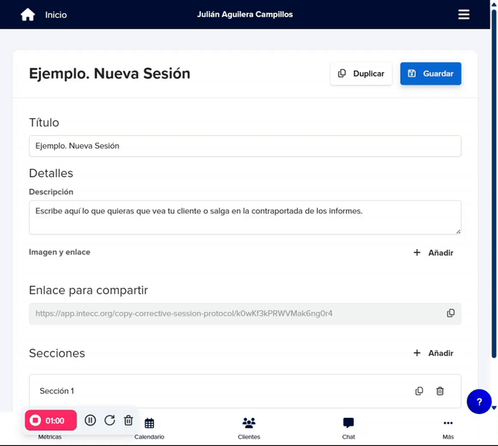Click the scrollbar down arrow

(494, 408)
